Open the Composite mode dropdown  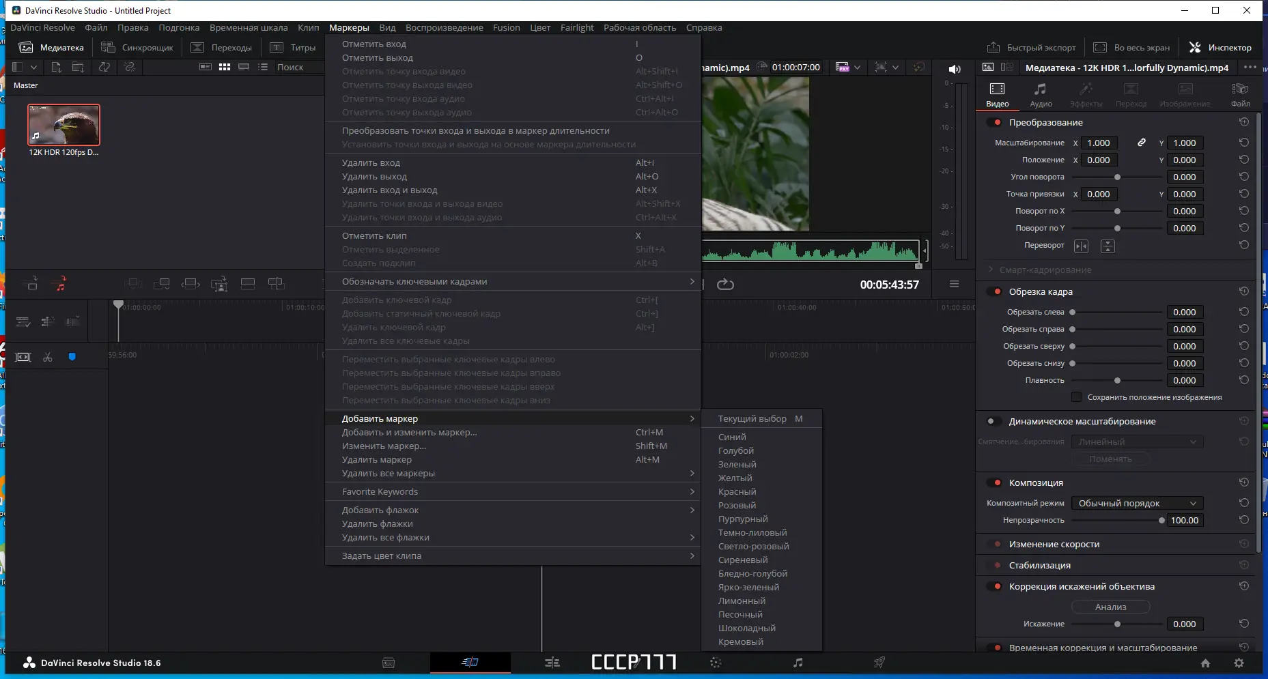click(x=1137, y=503)
